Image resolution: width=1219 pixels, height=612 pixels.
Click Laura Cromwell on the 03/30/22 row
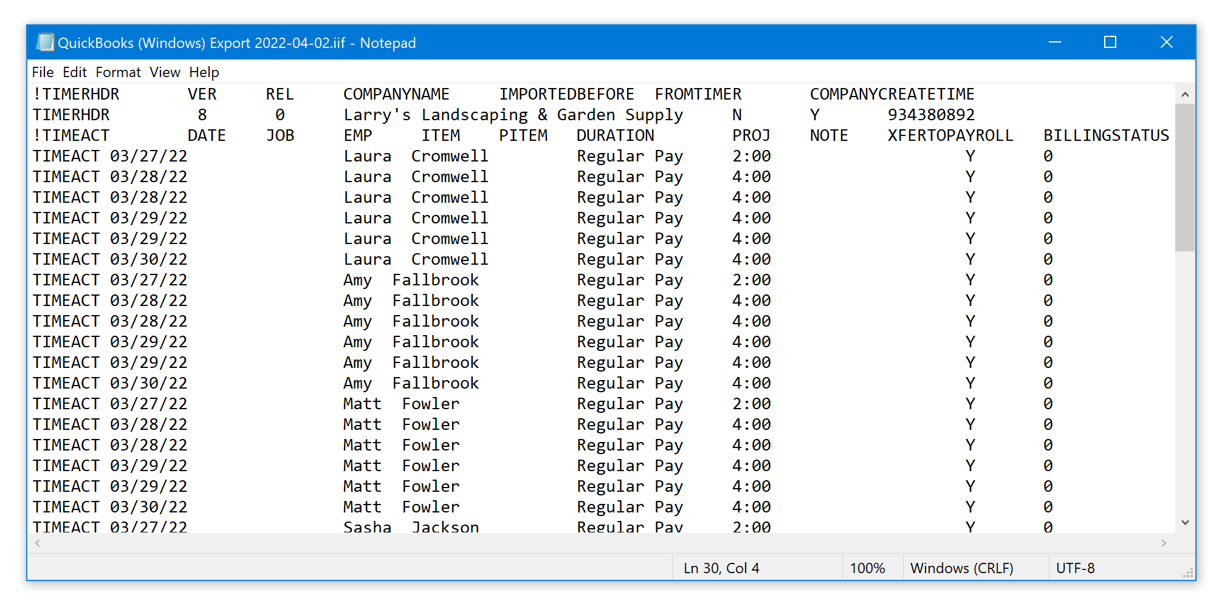pyautogui.click(x=416, y=259)
